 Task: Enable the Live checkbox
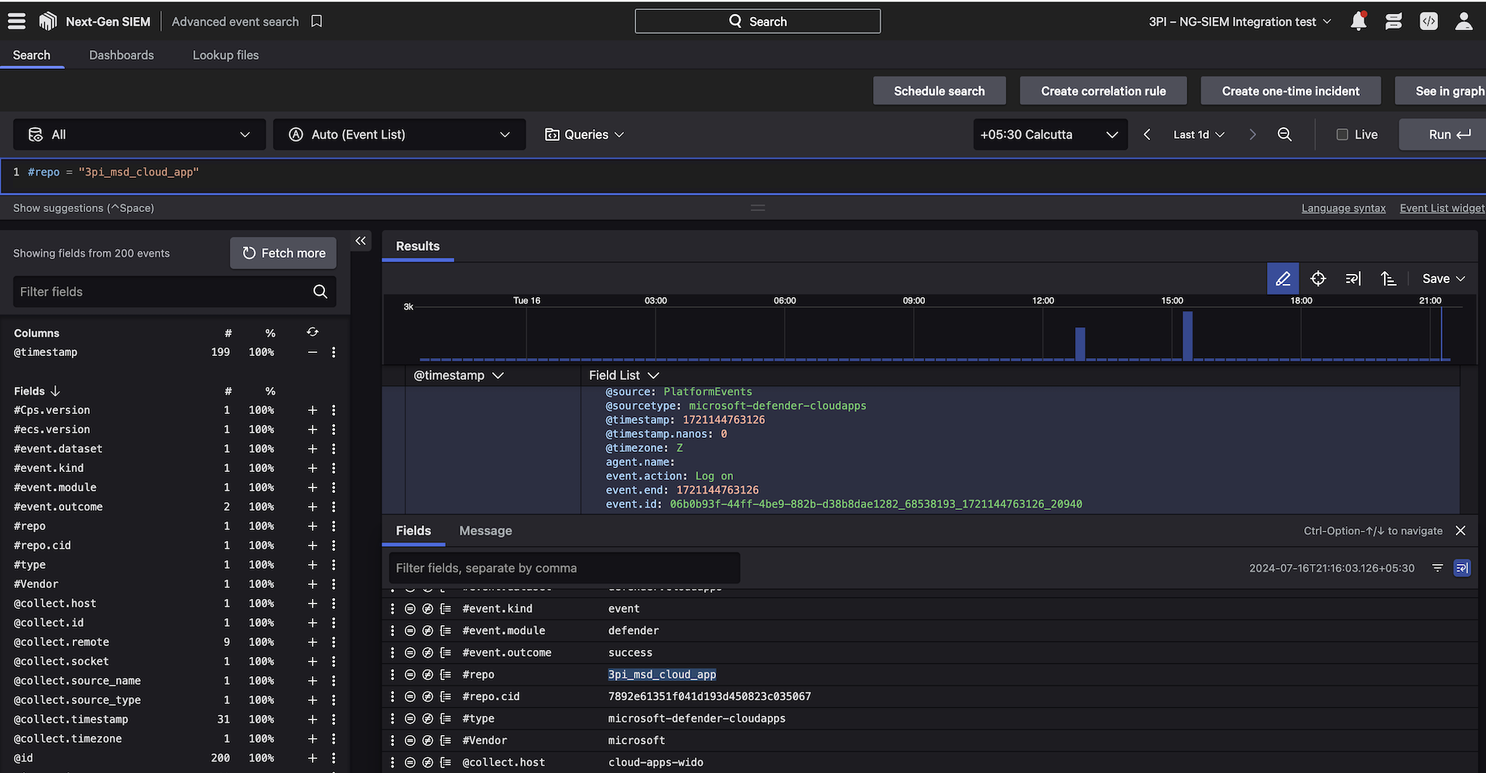coord(1342,135)
